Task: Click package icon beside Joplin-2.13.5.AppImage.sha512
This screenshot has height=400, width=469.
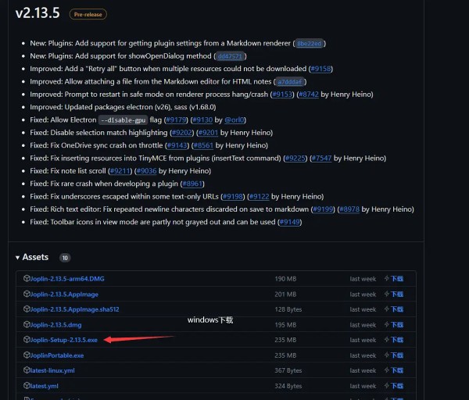Action: point(27,309)
